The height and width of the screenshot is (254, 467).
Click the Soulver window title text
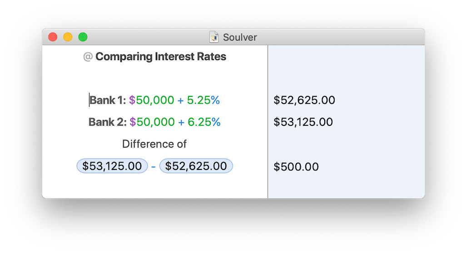click(x=240, y=37)
